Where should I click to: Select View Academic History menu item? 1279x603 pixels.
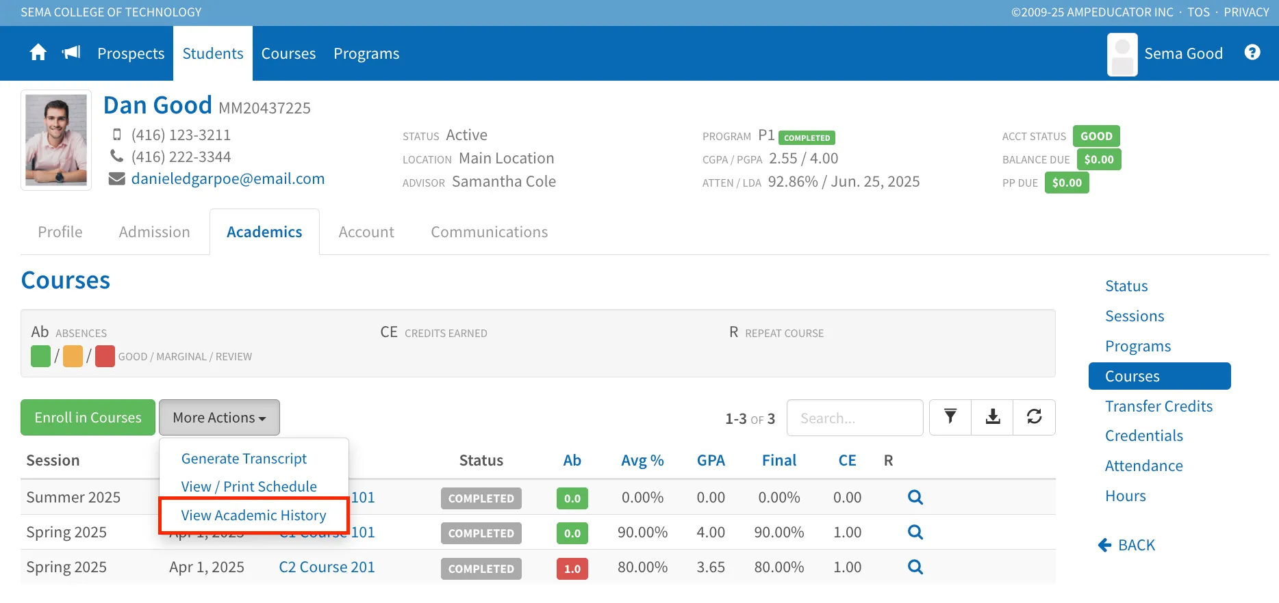253,515
